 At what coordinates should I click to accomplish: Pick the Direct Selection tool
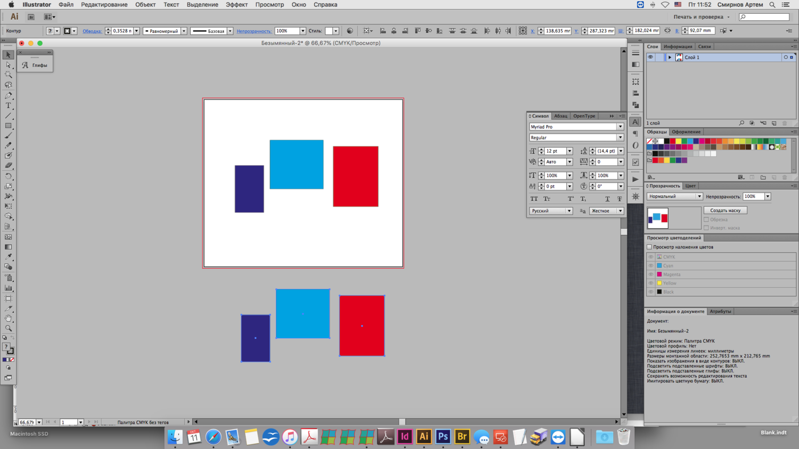[x=9, y=65]
